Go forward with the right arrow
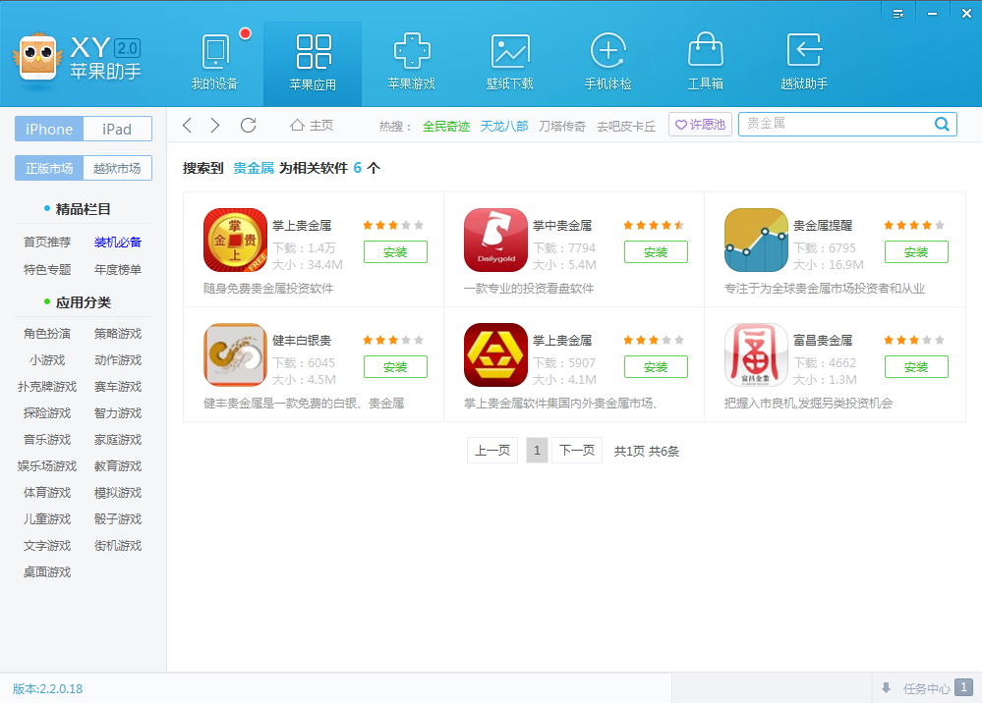This screenshot has height=703, width=982. tap(215, 125)
